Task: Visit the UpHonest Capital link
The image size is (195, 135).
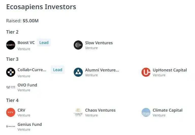Action: click(x=170, y=70)
